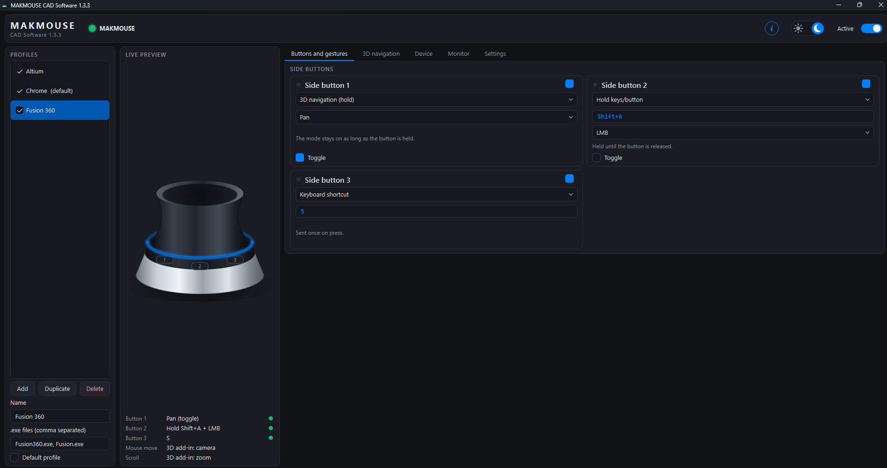Select the Chrome (default) profile
887x468 pixels.
pyautogui.click(x=60, y=91)
